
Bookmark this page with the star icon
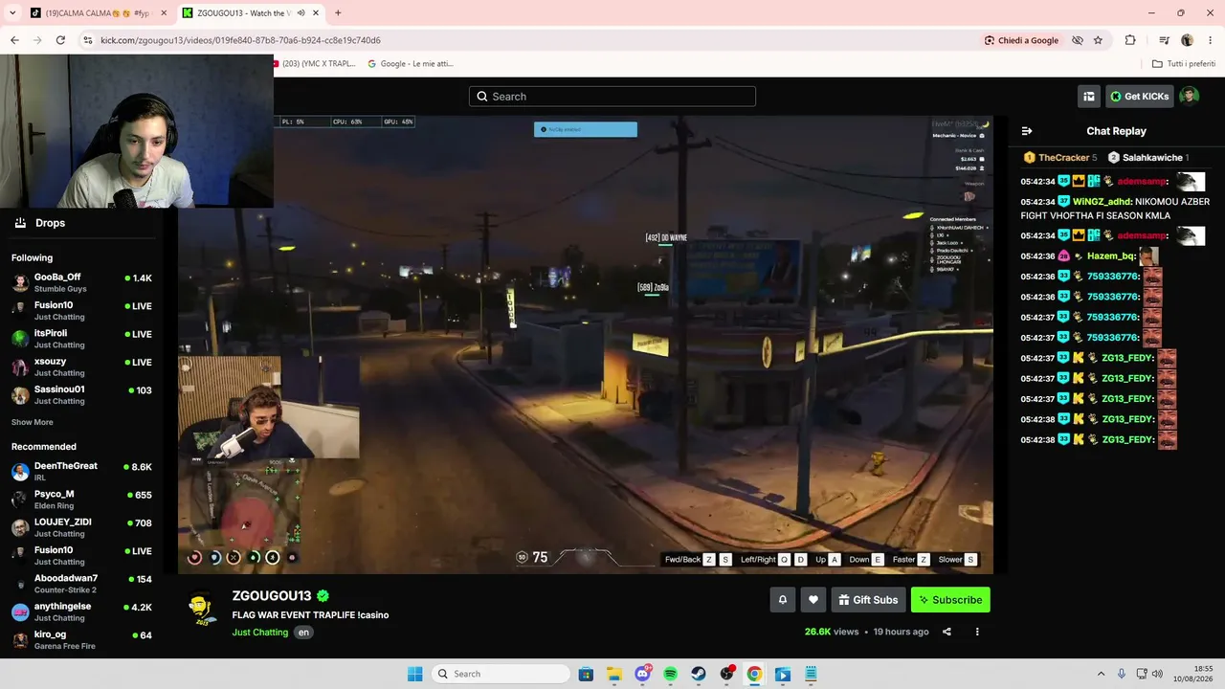[1098, 40]
